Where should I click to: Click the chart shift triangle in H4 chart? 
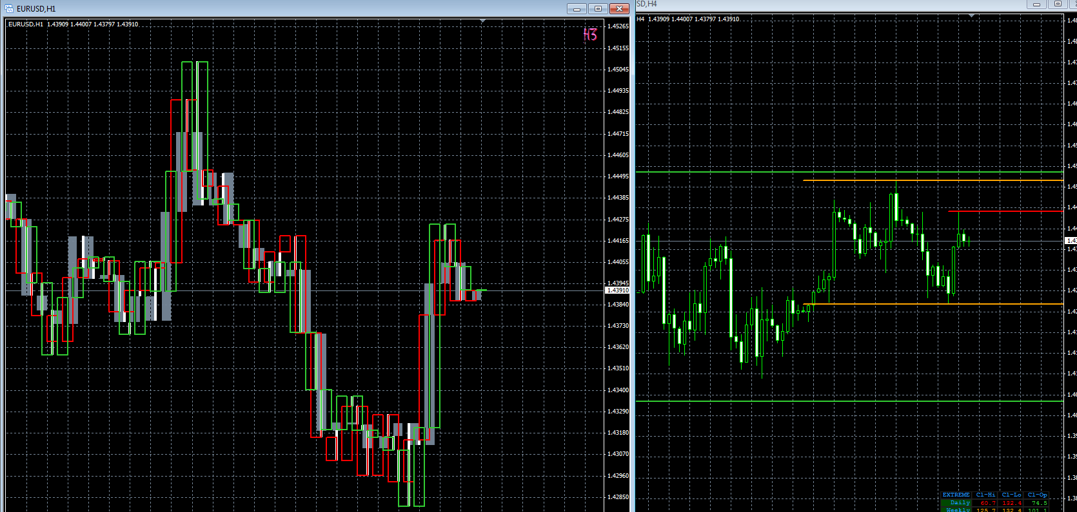pos(971,15)
